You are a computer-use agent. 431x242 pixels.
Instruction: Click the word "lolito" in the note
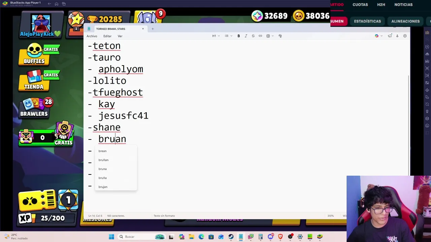coord(109,81)
